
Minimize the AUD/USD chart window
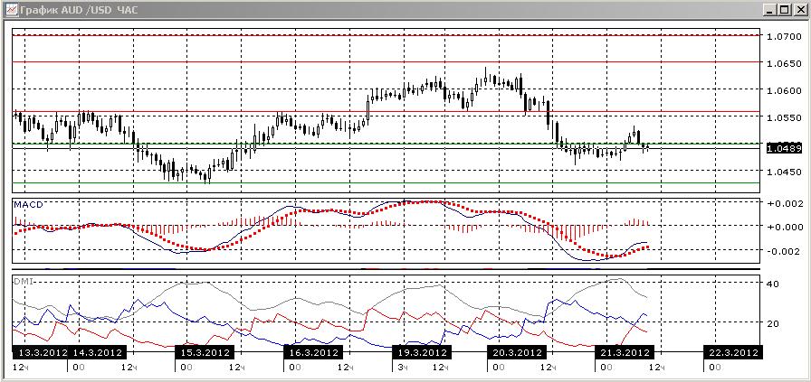point(770,10)
